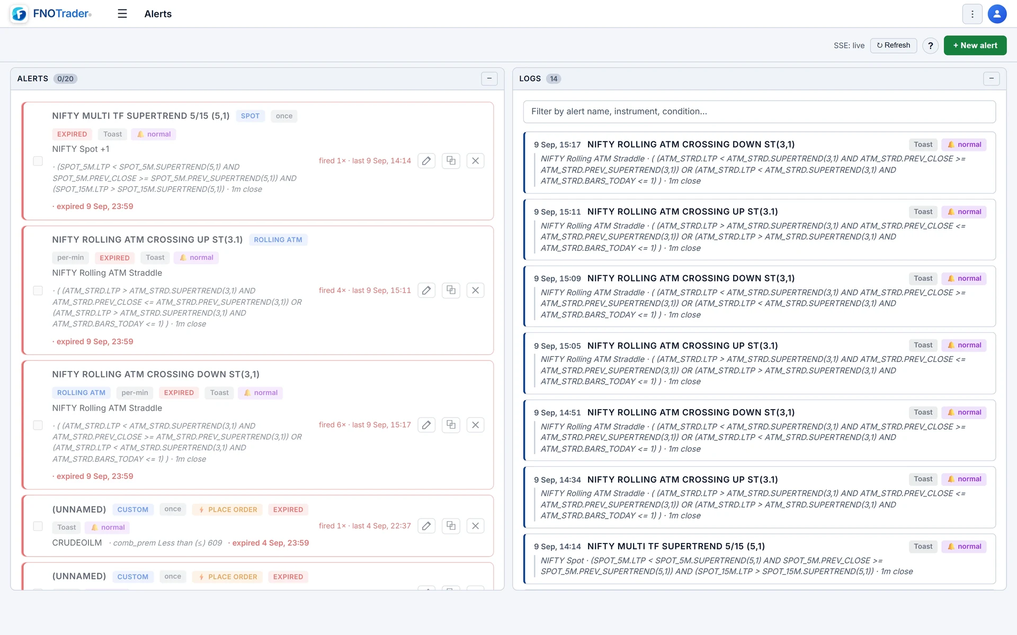Delete the ROLLING ATM CROSSING UP alert

475,291
